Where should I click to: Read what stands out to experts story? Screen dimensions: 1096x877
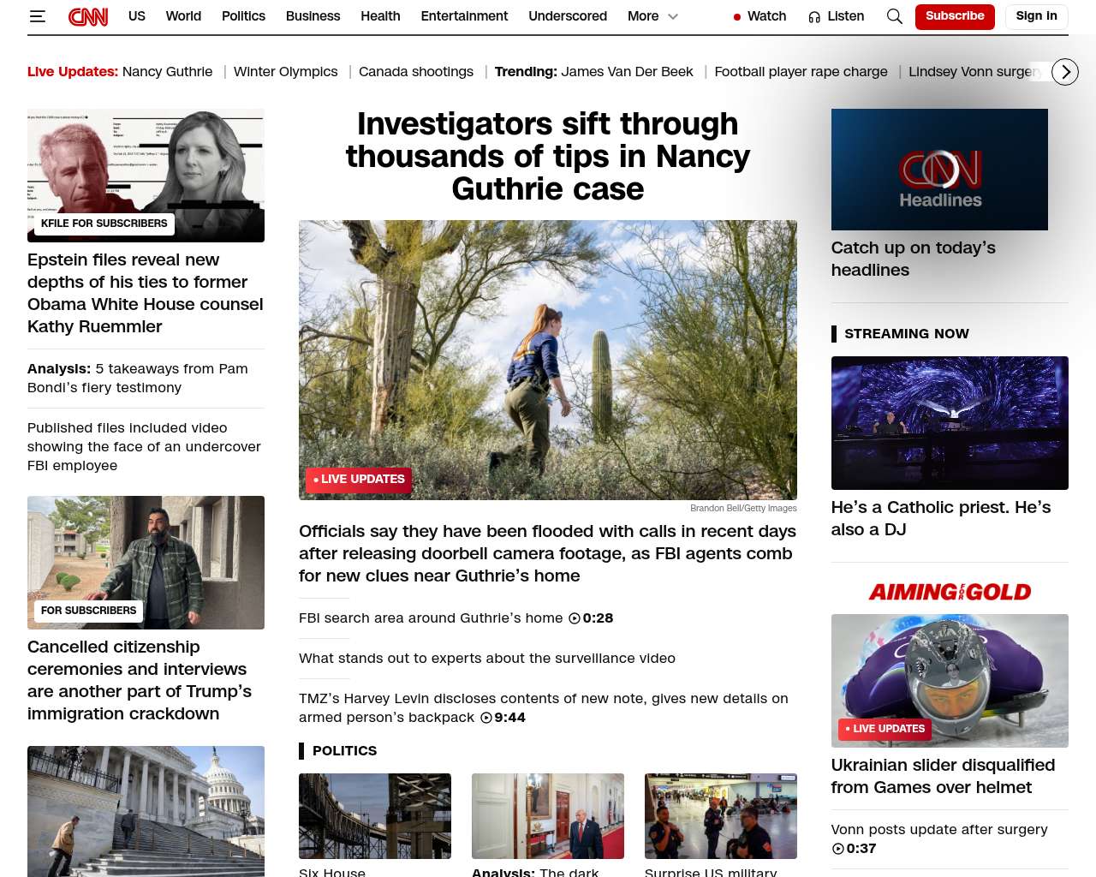click(487, 659)
